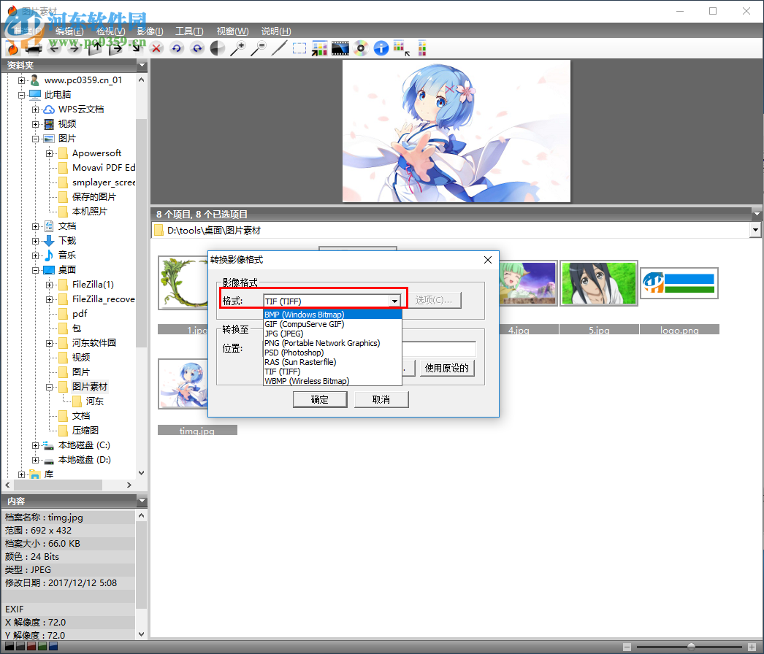This screenshot has width=764, height=654.
Task: Expand the WPS云文档 tree node
Action: [x=35, y=109]
